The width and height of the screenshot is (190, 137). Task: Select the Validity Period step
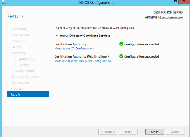click(25, 71)
